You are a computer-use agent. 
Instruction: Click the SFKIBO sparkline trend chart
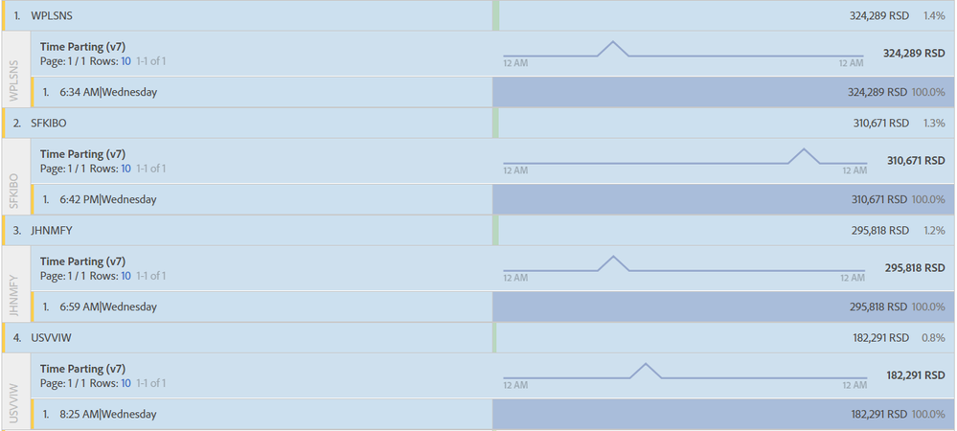[x=684, y=158]
